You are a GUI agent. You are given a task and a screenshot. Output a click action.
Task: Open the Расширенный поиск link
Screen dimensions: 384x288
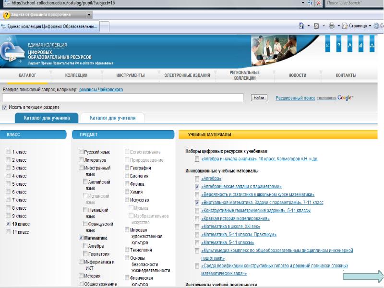[x=295, y=98]
